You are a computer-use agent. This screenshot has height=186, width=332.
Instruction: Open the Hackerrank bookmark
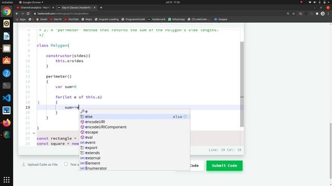pos(157,19)
